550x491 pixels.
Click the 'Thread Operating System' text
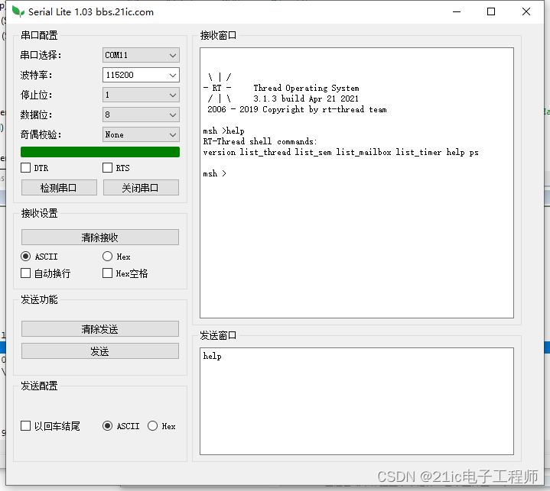tap(306, 89)
